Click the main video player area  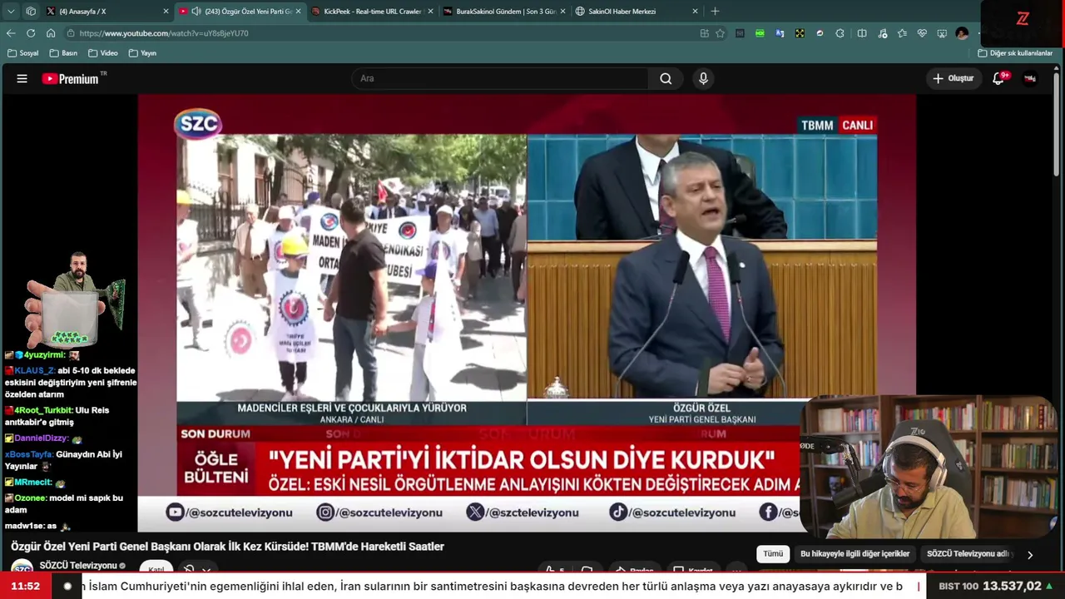point(527,313)
